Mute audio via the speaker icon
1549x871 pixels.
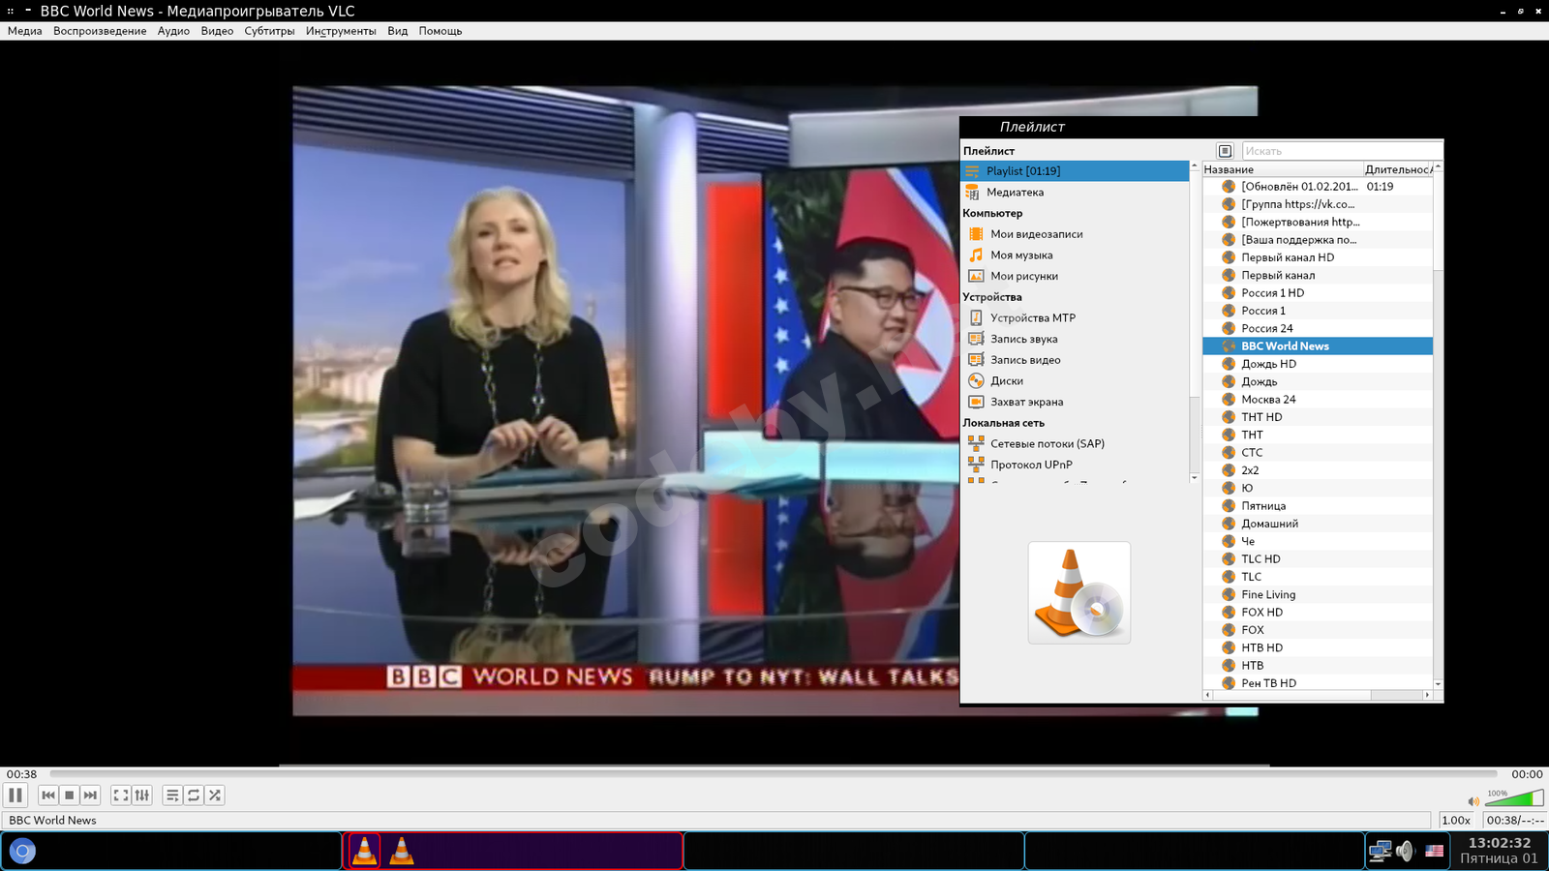point(1473,801)
